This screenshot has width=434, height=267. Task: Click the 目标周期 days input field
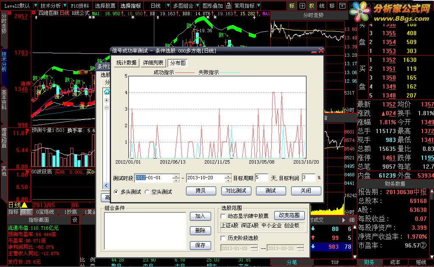pyautogui.click(x=261, y=178)
